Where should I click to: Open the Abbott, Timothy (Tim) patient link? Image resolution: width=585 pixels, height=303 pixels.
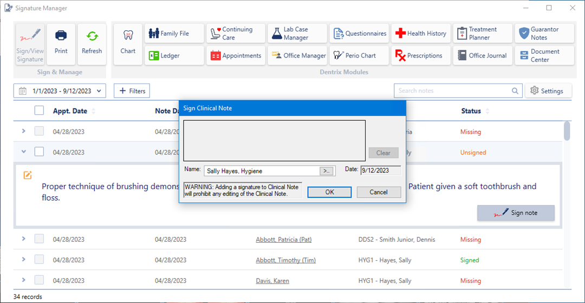pyautogui.click(x=285, y=260)
